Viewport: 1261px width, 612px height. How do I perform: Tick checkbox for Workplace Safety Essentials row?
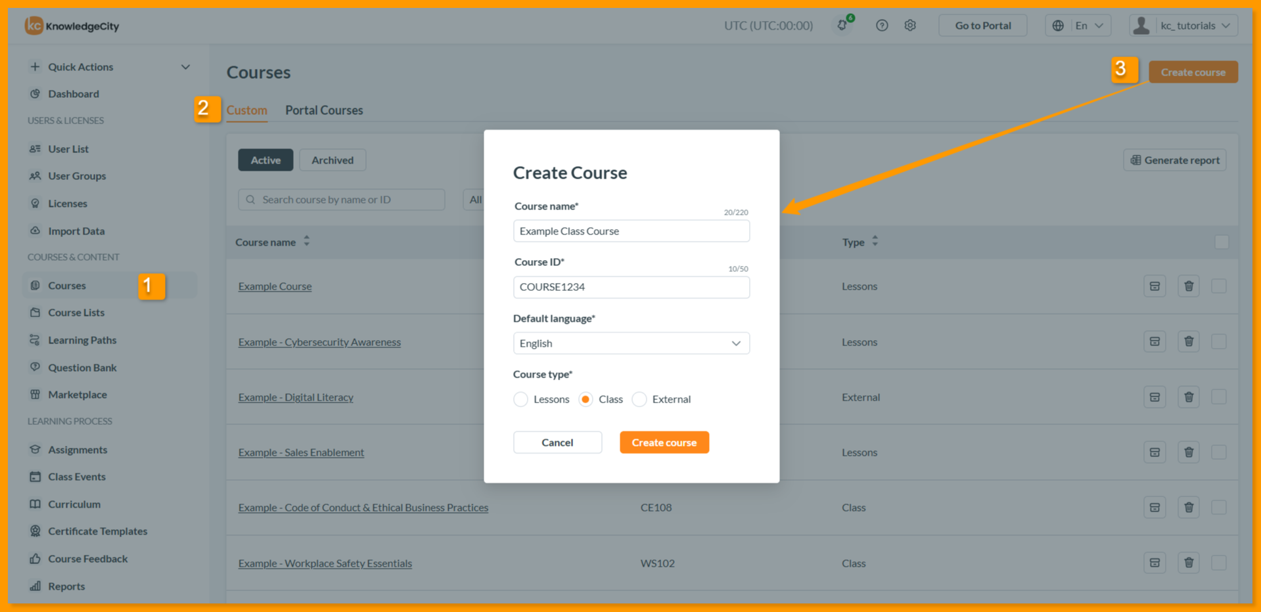pyautogui.click(x=1219, y=563)
